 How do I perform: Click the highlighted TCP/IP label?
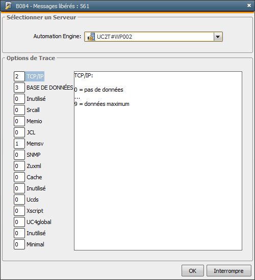coord(35,76)
